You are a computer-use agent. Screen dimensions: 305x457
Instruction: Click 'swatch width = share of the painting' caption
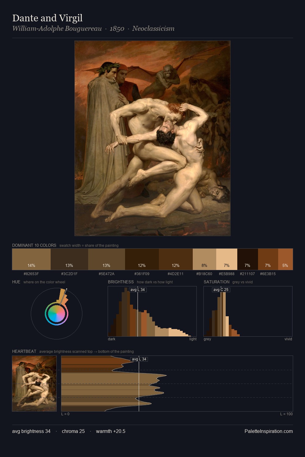click(x=89, y=245)
